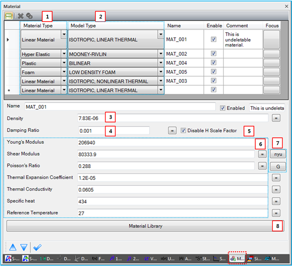Close the Material window

click(287, 6)
